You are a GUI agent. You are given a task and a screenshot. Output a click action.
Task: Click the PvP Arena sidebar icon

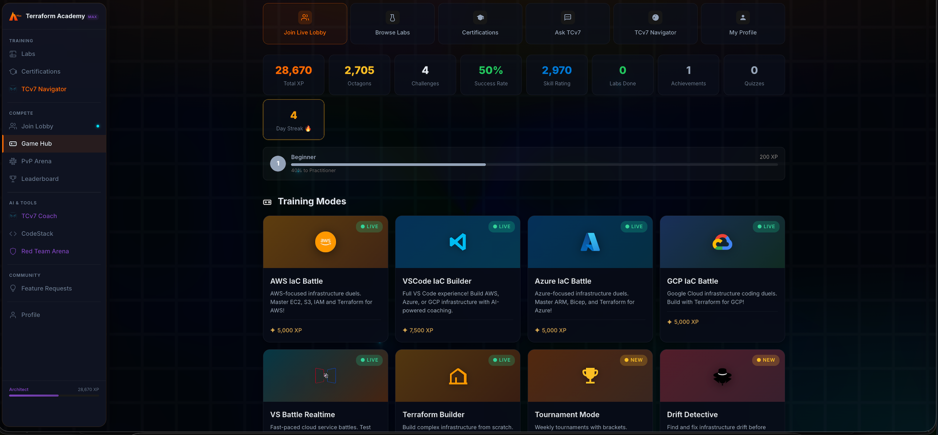[13, 161]
